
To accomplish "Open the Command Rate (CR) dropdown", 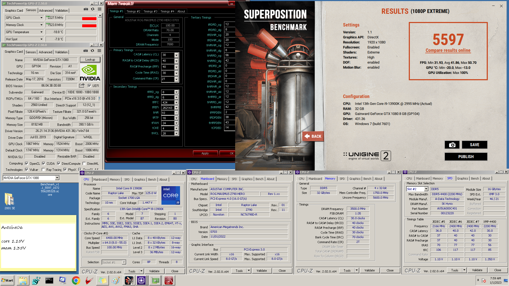I will tap(176, 79).
